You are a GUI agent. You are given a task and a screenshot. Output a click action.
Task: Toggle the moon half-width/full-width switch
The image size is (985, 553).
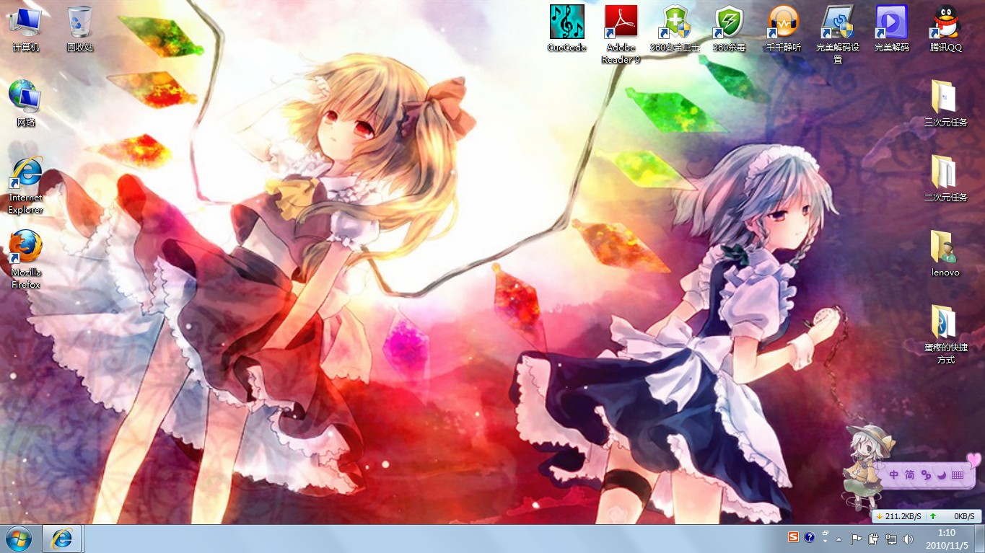[942, 474]
